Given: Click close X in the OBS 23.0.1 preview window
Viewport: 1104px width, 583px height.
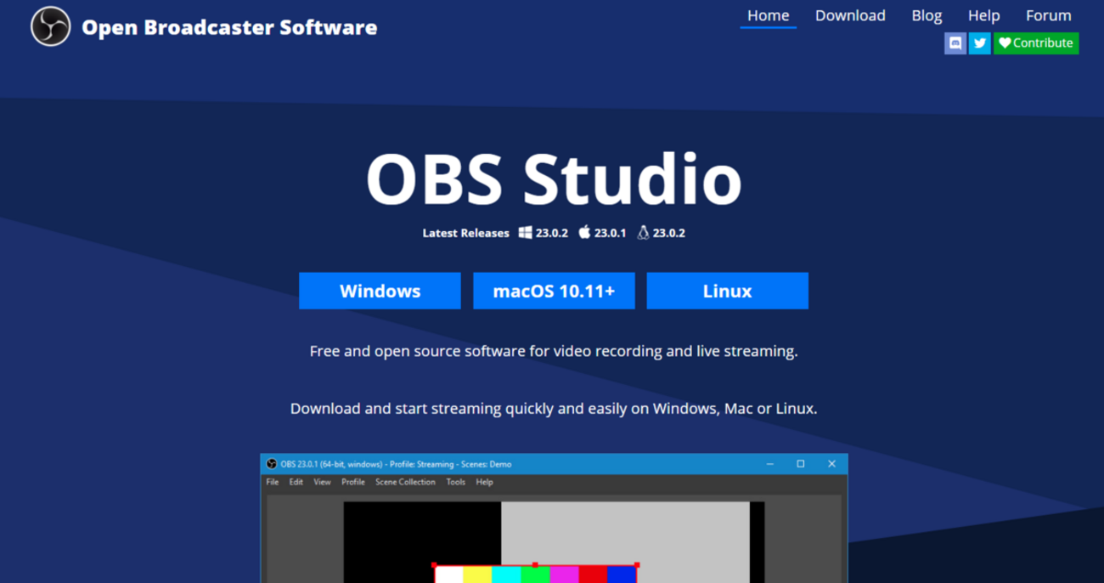Looking at the screenshot, I should [831, 464].
